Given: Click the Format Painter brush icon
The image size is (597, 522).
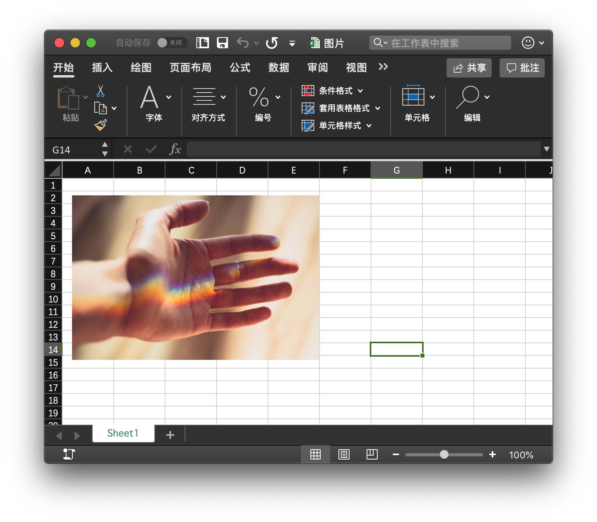Looking at the screenshot, I should tap(101, 125).
